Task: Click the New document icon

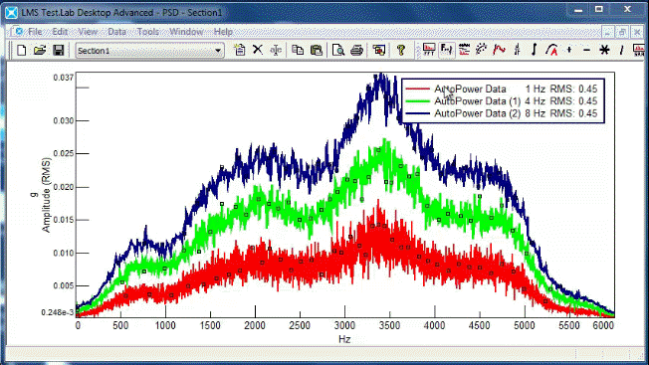Action: (x=22, y=51)
